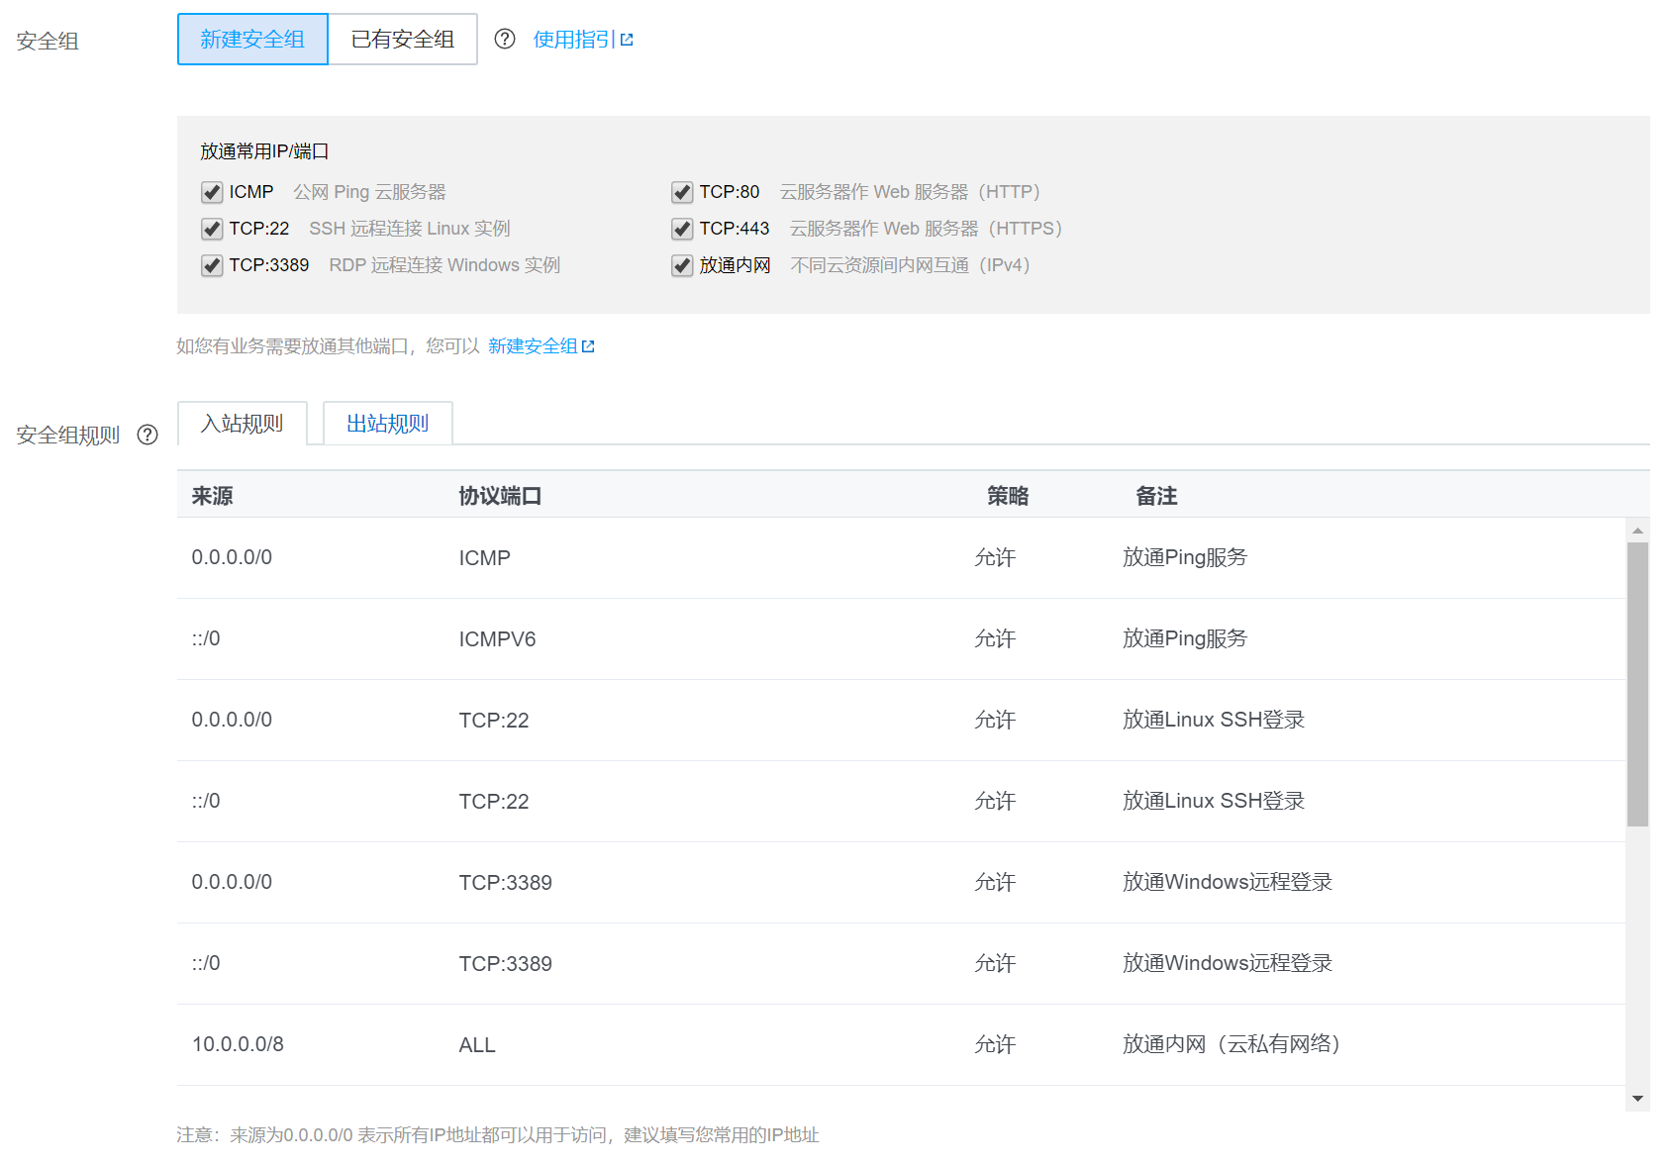The width and height of the screenshot is (1675, 1166).
Task: Click source 0.0.0.0/0 in the ICMP row
Action: coord(232,557)
